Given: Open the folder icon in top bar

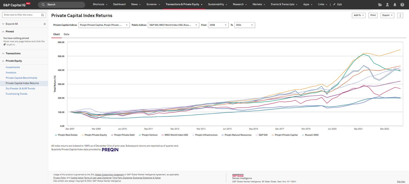Looking at the screenshot, I should pyautogui.click(x=380, y=5).
